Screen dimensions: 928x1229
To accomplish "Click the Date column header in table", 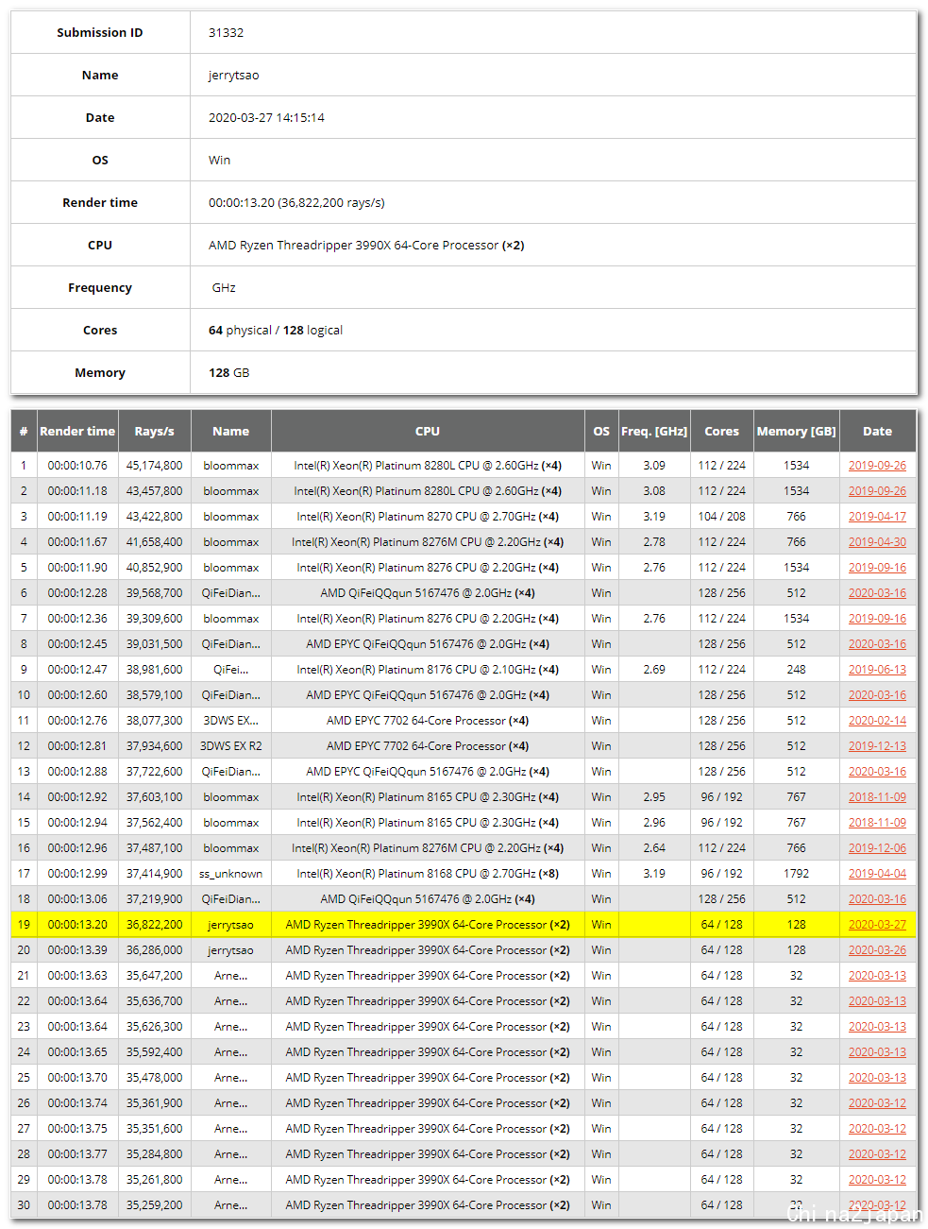I will tap(877, 431).
